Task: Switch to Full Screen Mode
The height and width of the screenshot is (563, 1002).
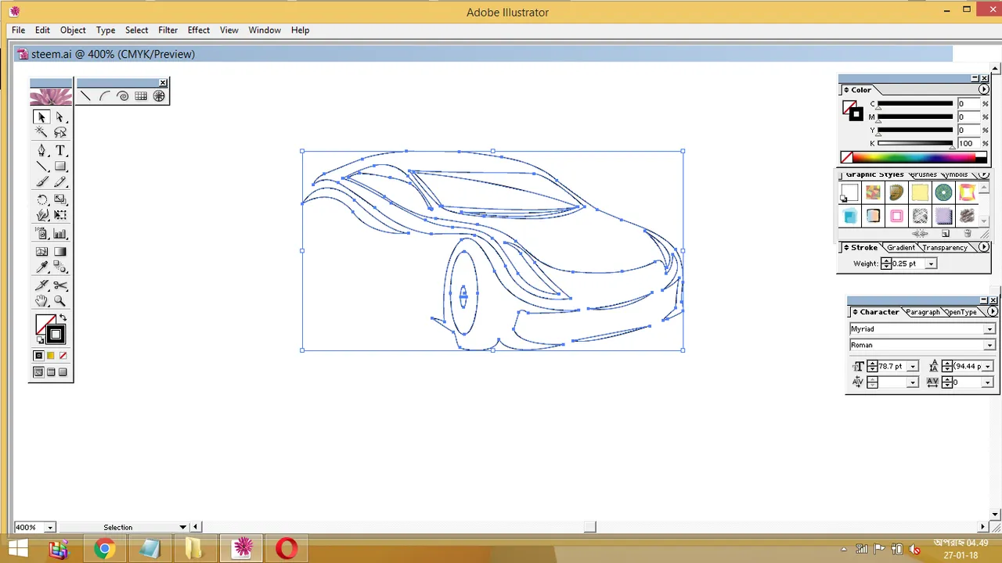Action: coord(63,372)
